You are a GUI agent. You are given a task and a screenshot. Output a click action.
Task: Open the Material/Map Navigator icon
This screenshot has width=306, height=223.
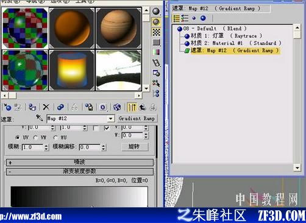(156, 93)
